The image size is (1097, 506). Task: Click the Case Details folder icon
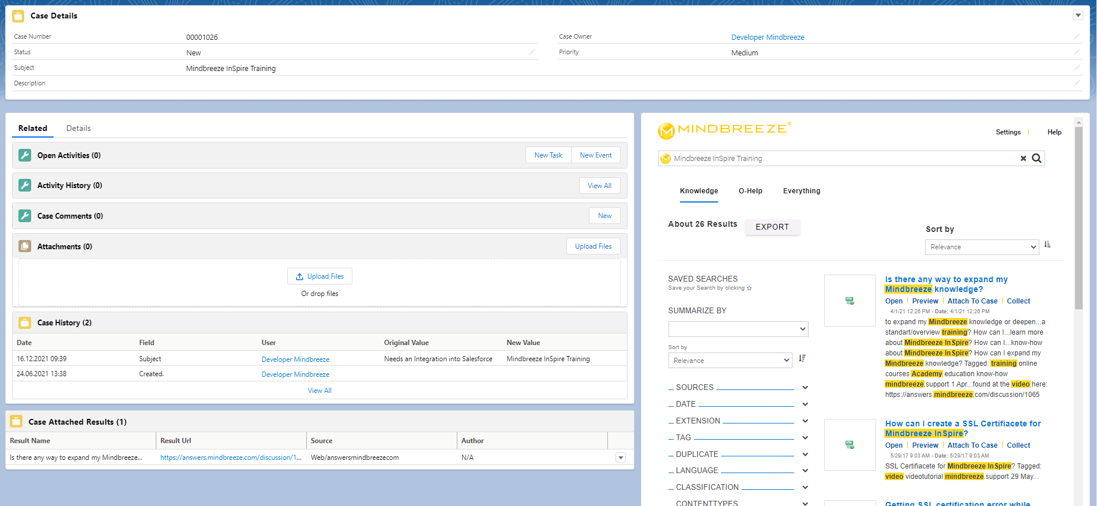(18, 16)
